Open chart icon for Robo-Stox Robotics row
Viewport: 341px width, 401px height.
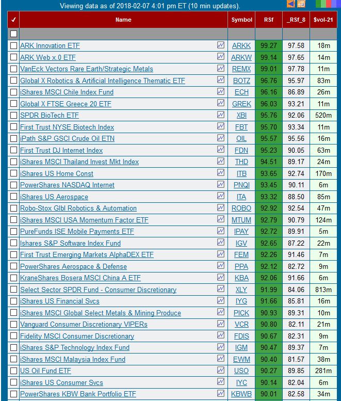[221, 207]
